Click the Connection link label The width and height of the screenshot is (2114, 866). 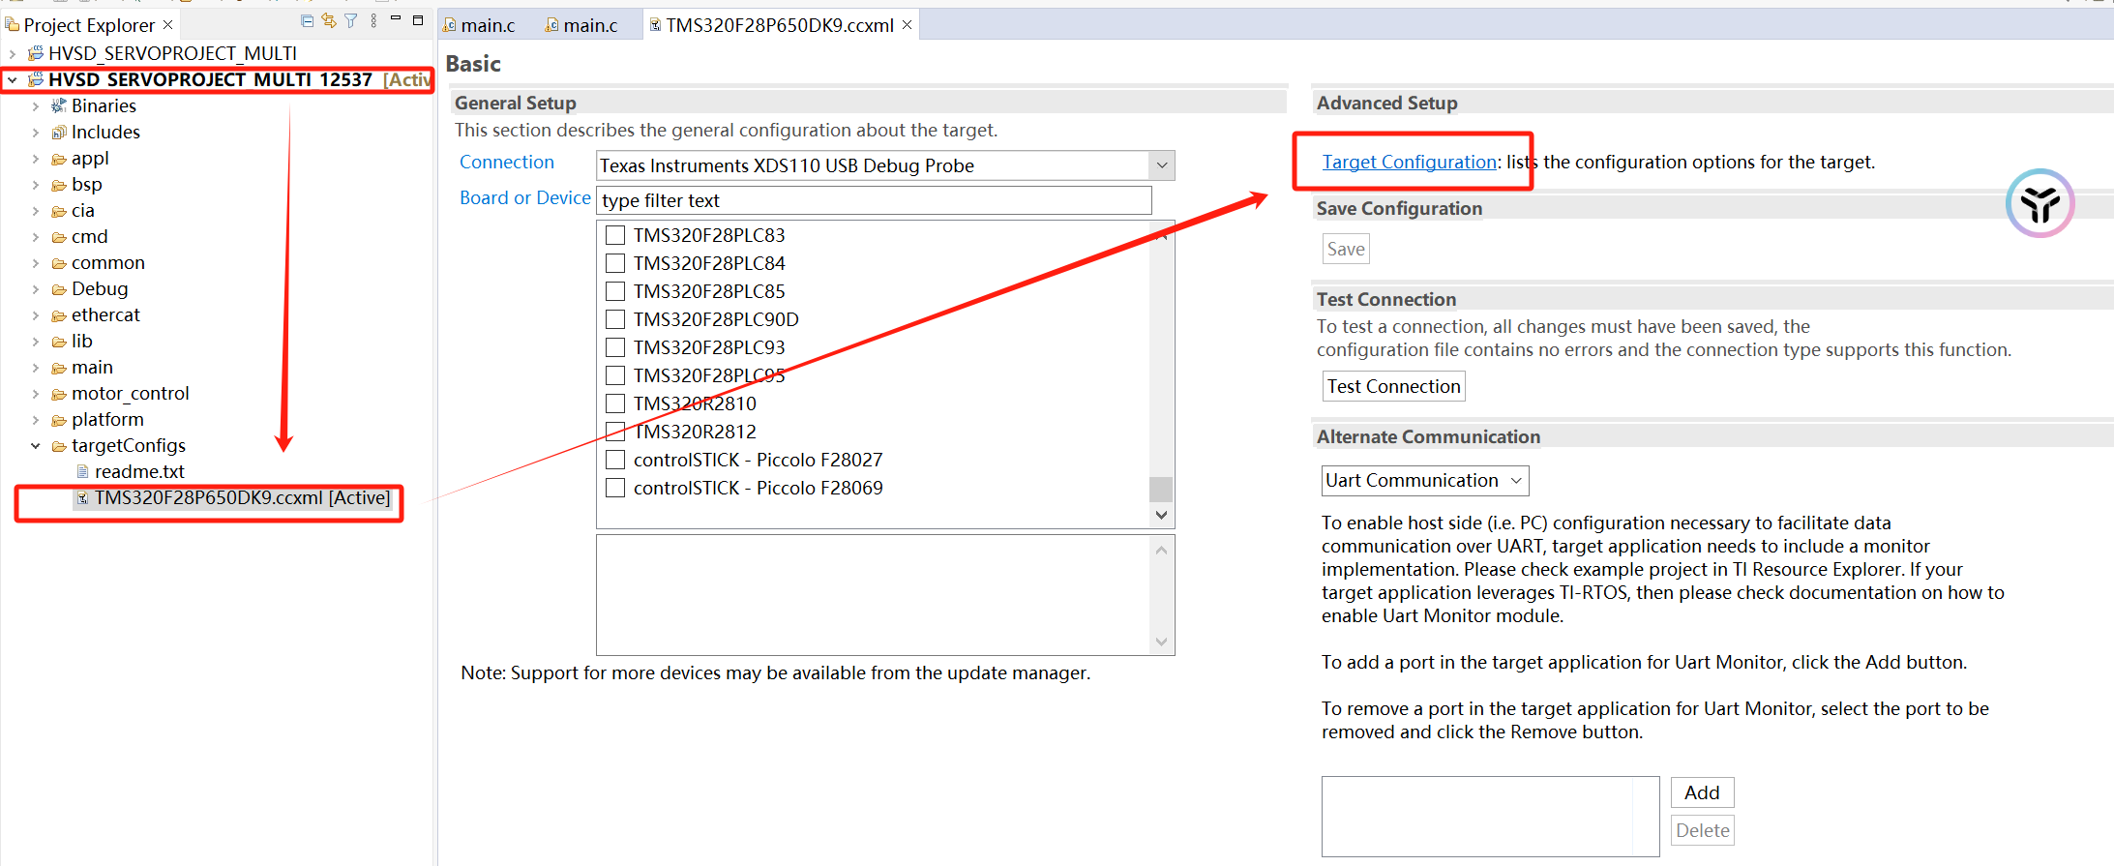click(507, 162)
